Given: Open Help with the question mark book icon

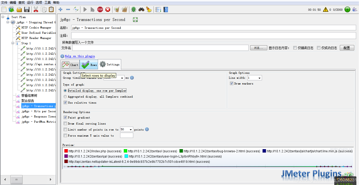Looking at the screenshot, I should pos(166,9).
